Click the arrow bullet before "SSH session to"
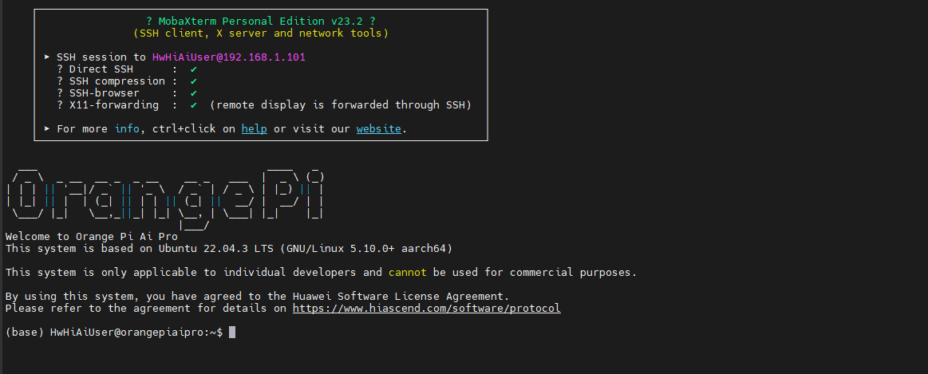This screenshot has width=928, height=374. pos(48,57)
